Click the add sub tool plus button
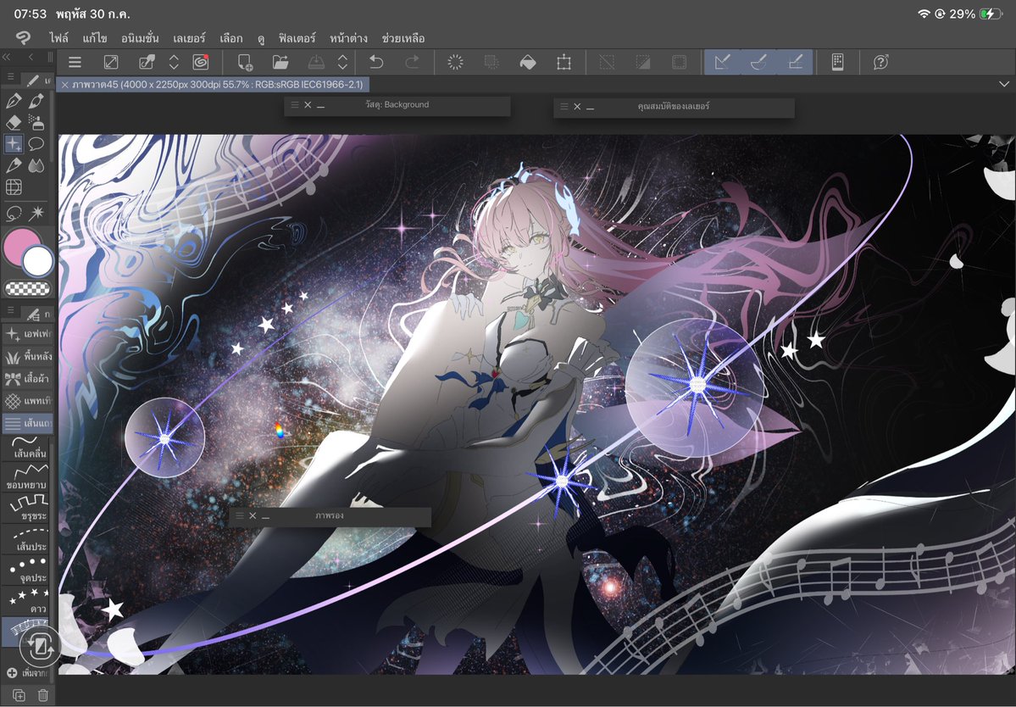 pos(12,673)
